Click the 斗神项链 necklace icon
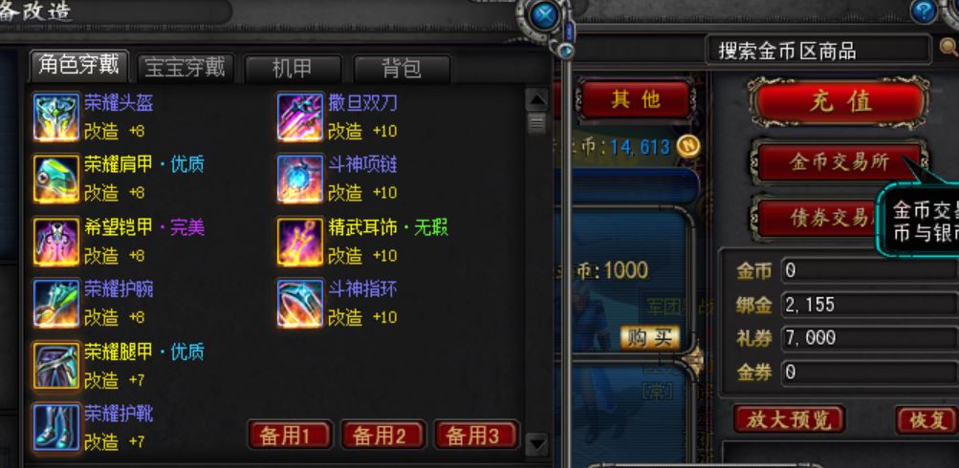Screen dimensions: 959x468 coord(300,179)
